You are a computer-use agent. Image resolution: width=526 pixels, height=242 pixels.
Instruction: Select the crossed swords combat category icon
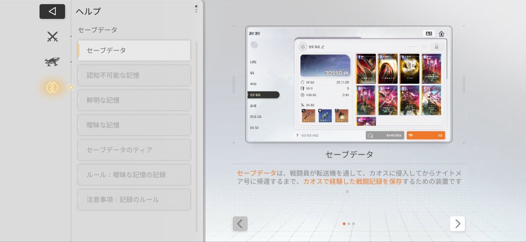(53, 37)
